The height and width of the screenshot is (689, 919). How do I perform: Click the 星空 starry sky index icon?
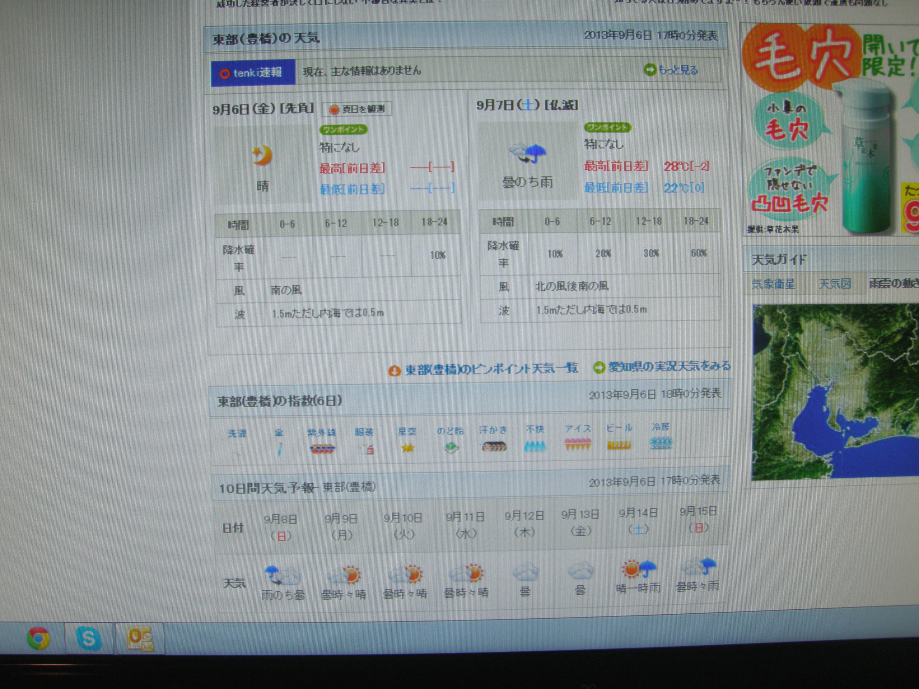tap(407, 448)
